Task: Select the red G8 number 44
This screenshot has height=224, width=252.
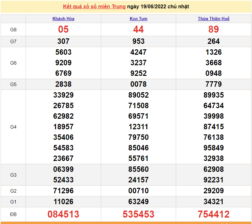Action: pyautogui.click(x=138, y=29)
